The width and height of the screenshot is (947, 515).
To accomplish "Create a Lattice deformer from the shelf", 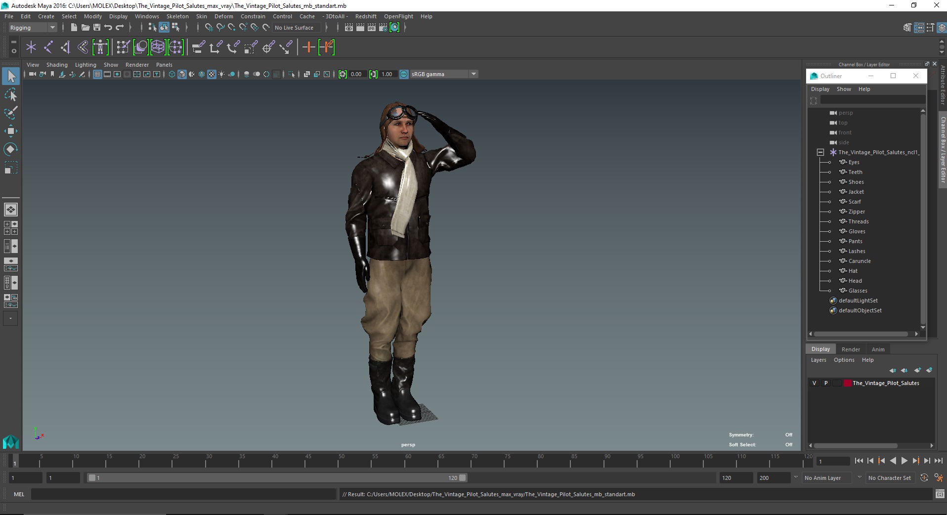I will coord(158,47).
